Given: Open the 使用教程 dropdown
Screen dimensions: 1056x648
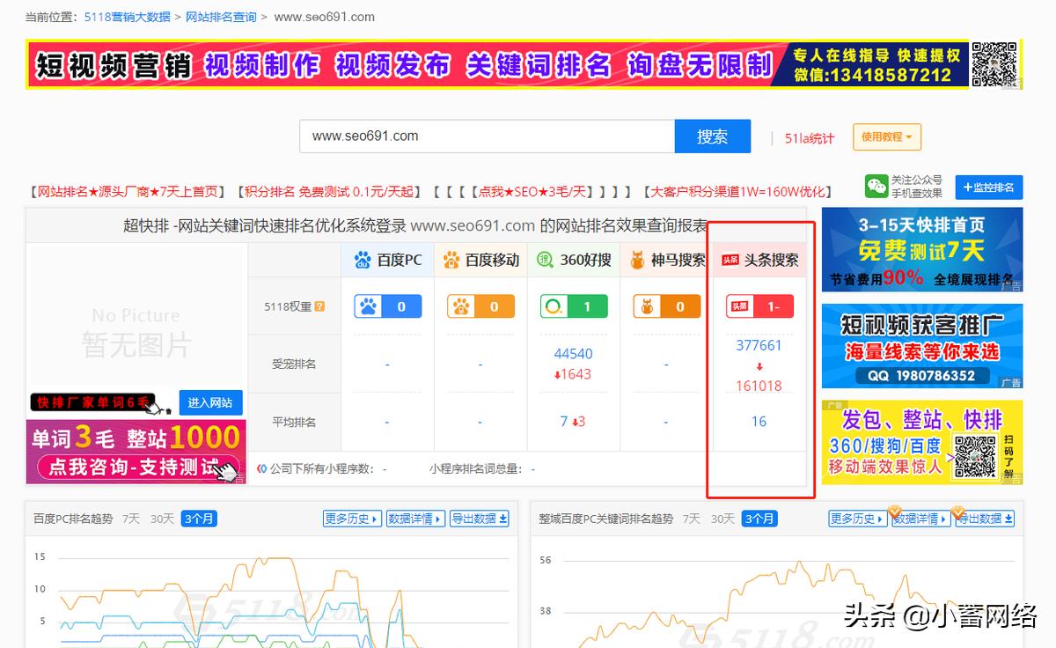Looking at the screenshot, I should click(888, 136).
